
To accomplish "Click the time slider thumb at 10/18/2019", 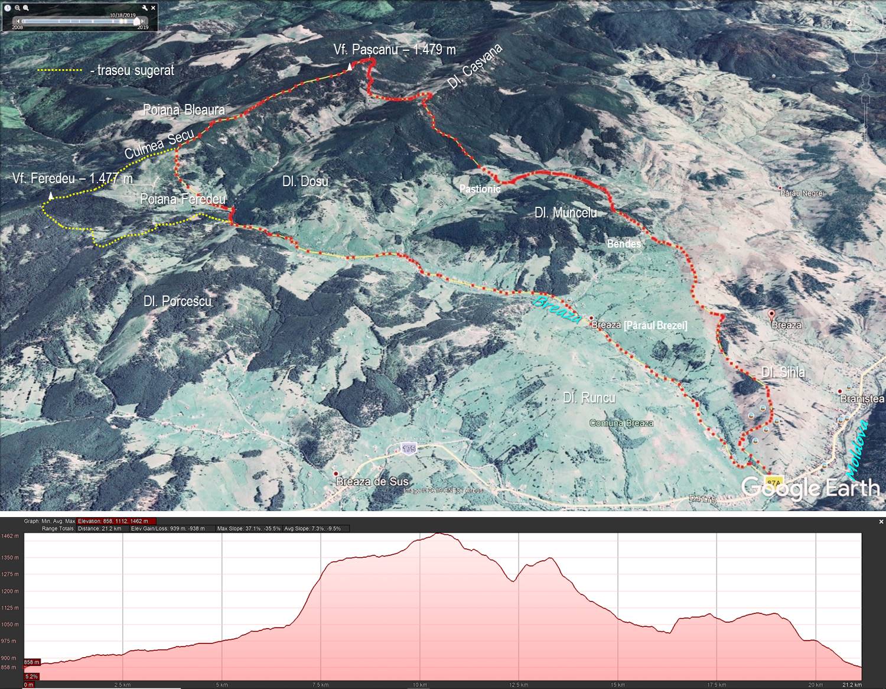I will click(x=138, y=21).
